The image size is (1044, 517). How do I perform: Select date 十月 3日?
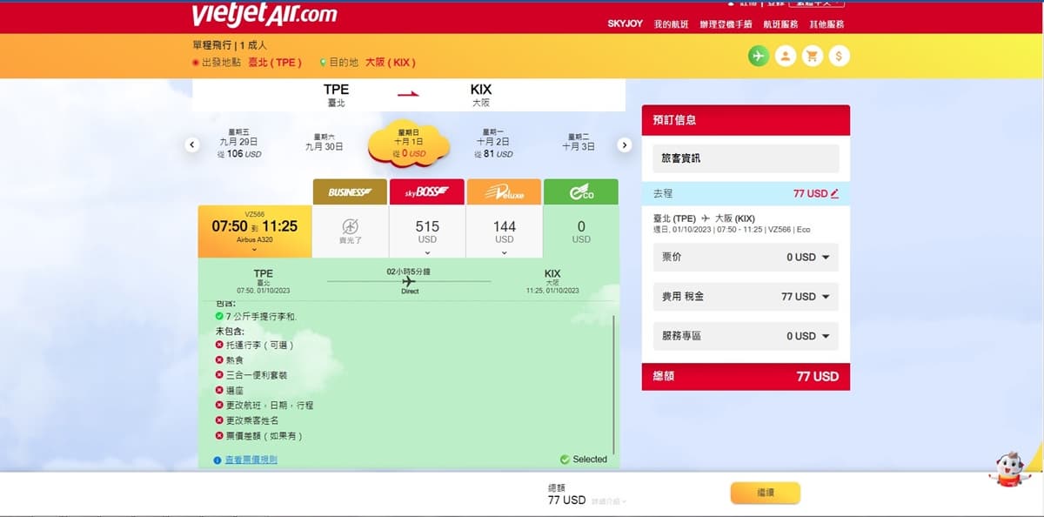point(579,143)
